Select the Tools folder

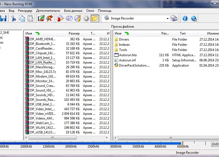pos(123,50)
